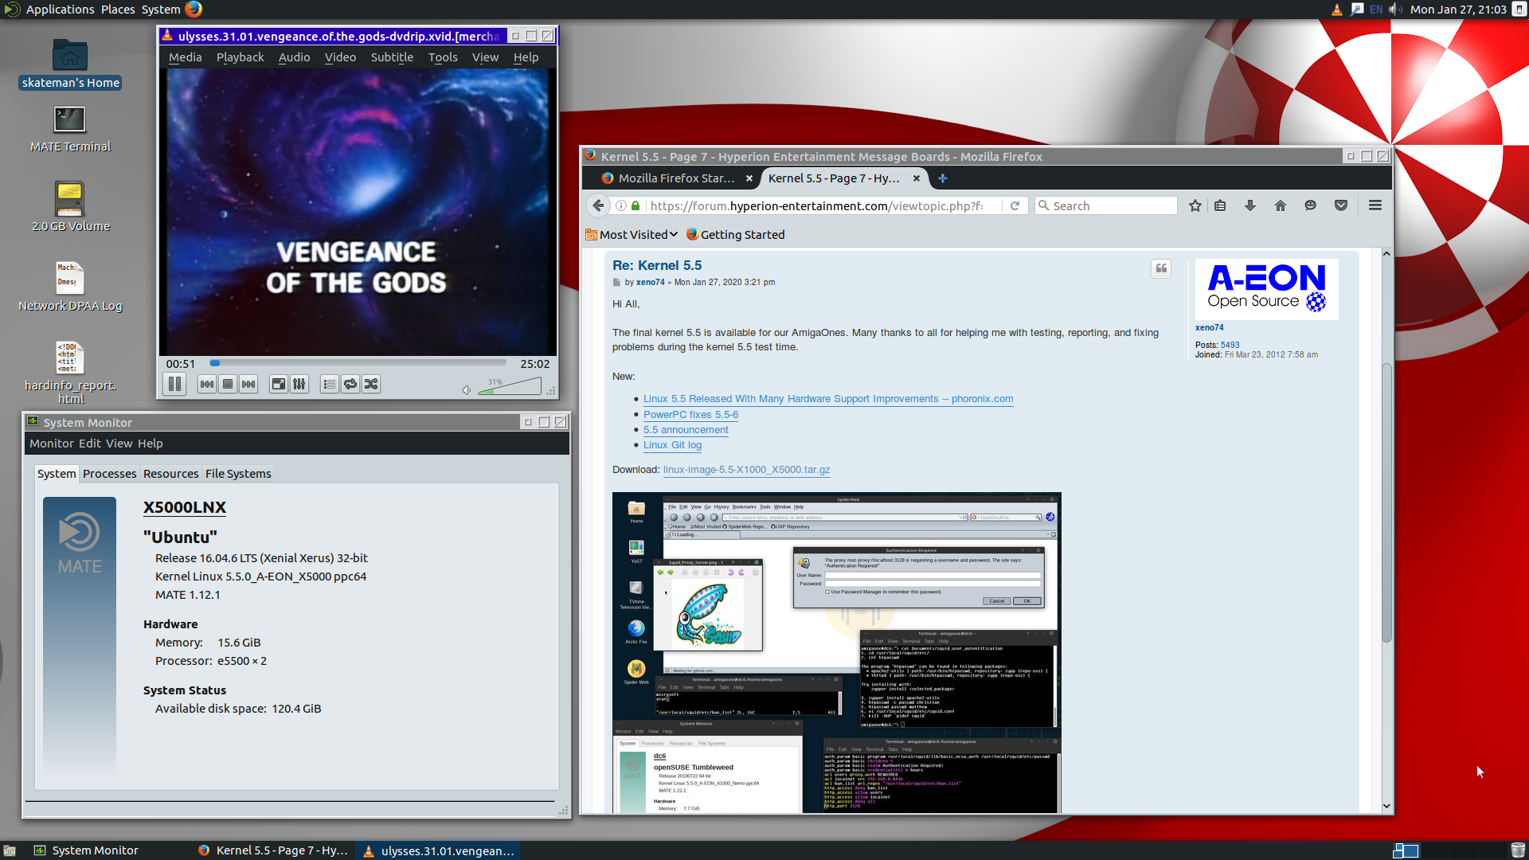Switch to Mozilla Firefox Start Page tab

tap(675, 178)
